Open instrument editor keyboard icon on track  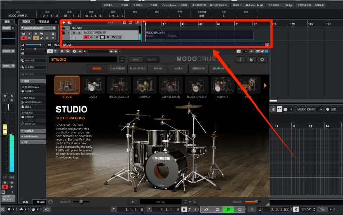[x=102, y=37]
